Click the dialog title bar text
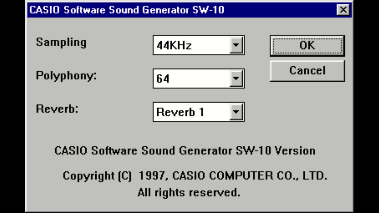Viewport: 379px width, 213px height. coord(127,10)
